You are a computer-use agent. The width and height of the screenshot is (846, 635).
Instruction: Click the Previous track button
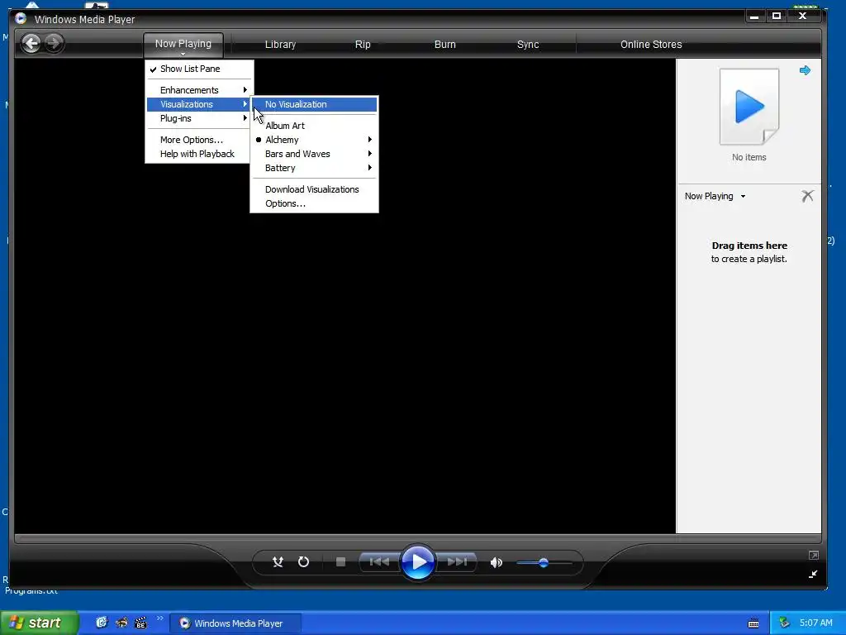point(379,562)
